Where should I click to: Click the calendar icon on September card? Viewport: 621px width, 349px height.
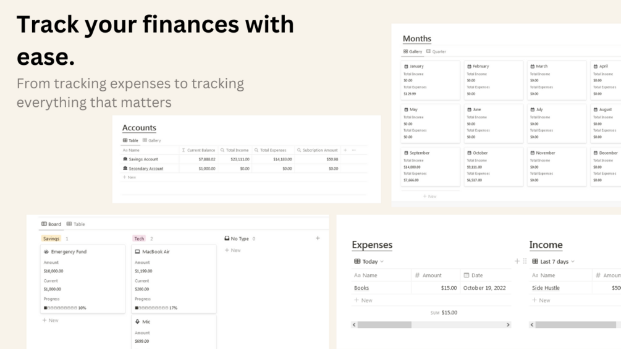406,153
